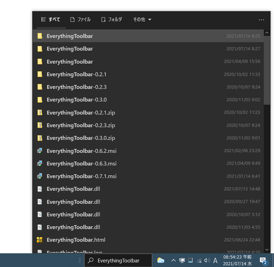Click the html file icon of EverythingToolbar.html
274x267 pixels.
click(x=40, y=240)
